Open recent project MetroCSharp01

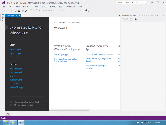(17, 87)
